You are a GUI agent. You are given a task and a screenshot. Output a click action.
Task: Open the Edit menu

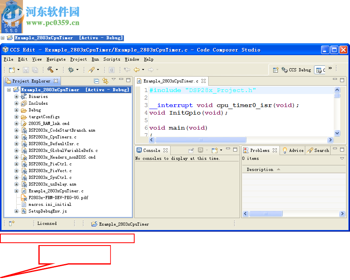coord(23,59)
